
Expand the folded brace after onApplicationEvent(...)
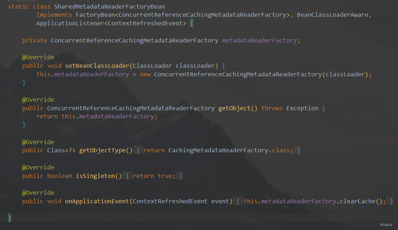click(x=238, y=201)
